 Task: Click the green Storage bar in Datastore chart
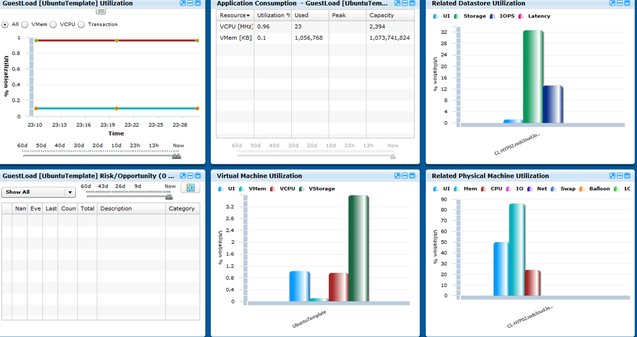coord(533,76)
